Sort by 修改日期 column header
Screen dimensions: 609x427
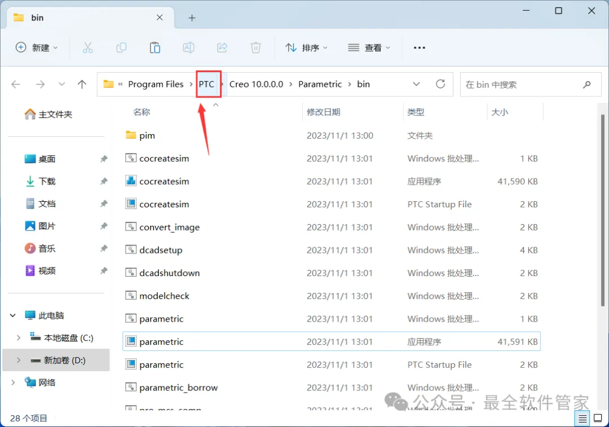pyautogui.click(x=323, y=112)
